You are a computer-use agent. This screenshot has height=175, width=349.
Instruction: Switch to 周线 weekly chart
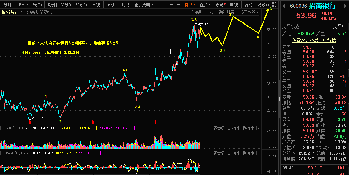point(110,4)
